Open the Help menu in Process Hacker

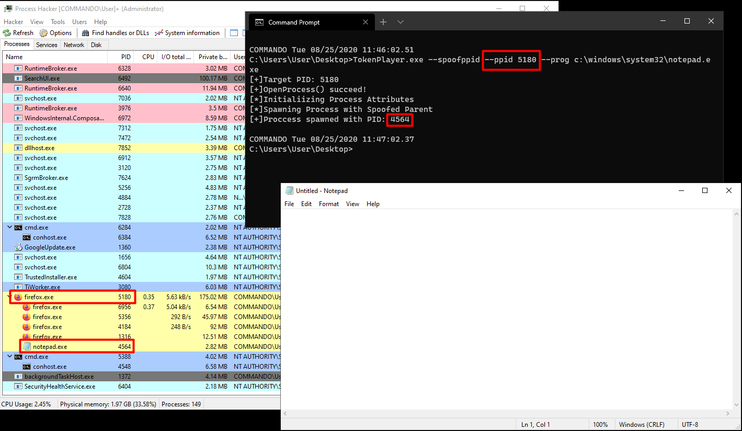(101, 22)
